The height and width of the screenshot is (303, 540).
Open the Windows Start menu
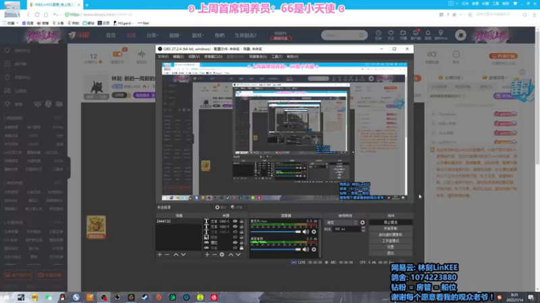7,297
